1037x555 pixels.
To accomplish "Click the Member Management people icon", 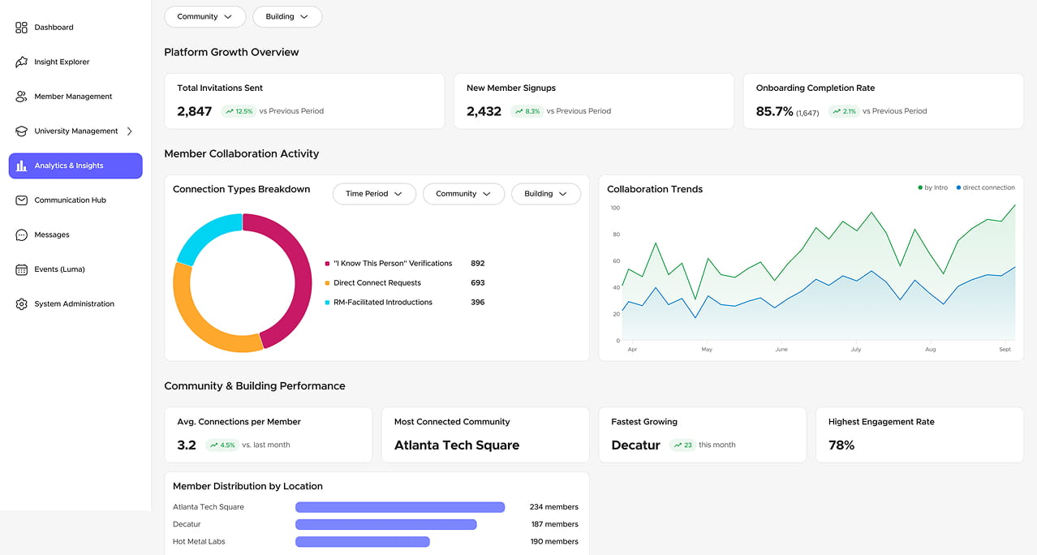I will pyautogui.click(x=21, y=97).
